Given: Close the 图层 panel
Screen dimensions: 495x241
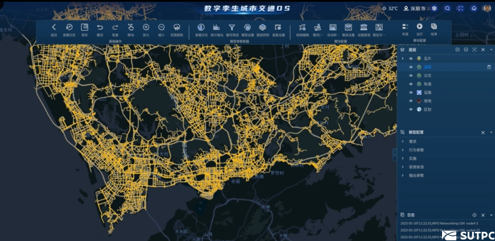Looking at the screenshot, I should [483, 50].
